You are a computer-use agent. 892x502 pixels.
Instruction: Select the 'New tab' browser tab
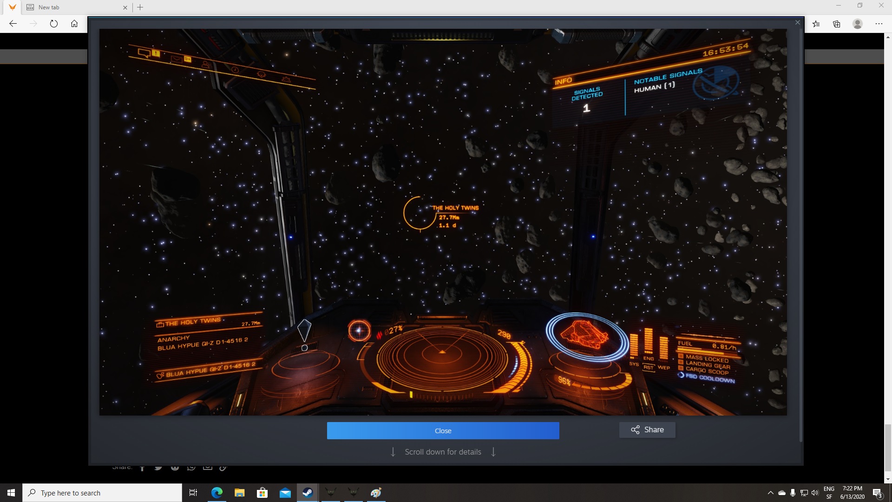(77, 7)
